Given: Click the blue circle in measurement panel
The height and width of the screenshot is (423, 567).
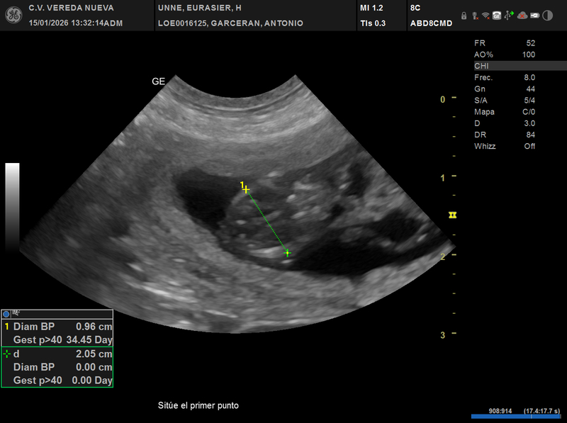Looking at the screenshot, I should coord(6,313).
